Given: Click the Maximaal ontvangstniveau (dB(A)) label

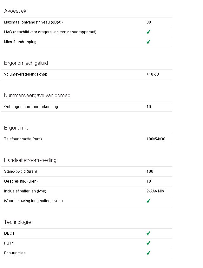Looking at the screenshot, I should pos(34,22).
